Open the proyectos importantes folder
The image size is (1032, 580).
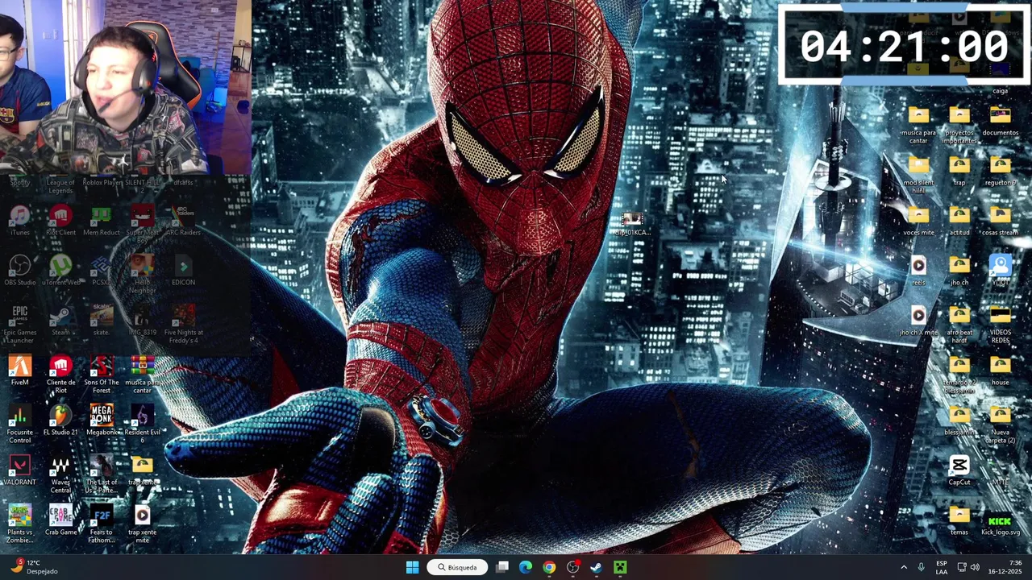click(959, 125)
